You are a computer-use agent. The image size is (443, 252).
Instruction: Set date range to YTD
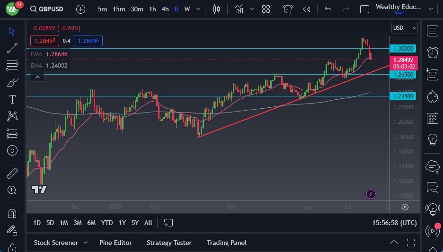pyautogui.click(x=107, y=223)
